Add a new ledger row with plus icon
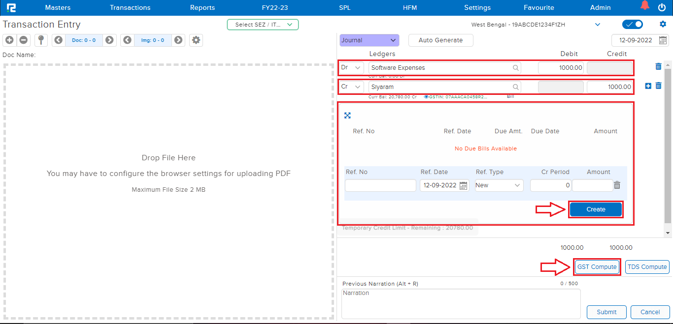673x324 pixels. pos(648,86)
